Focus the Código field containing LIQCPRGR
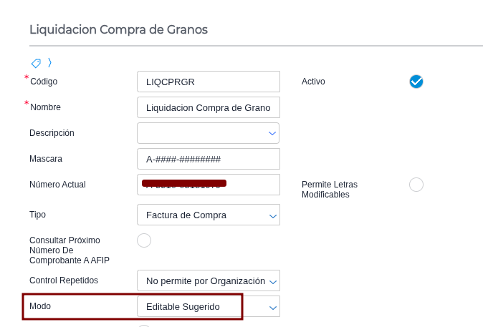The image size is (483, 327). [x=209, y=82]
